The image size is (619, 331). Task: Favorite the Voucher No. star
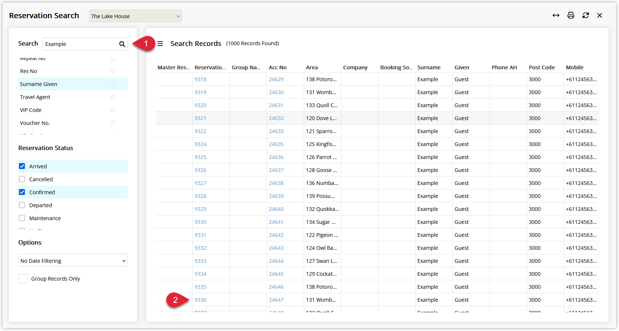(x=113, y=123)
